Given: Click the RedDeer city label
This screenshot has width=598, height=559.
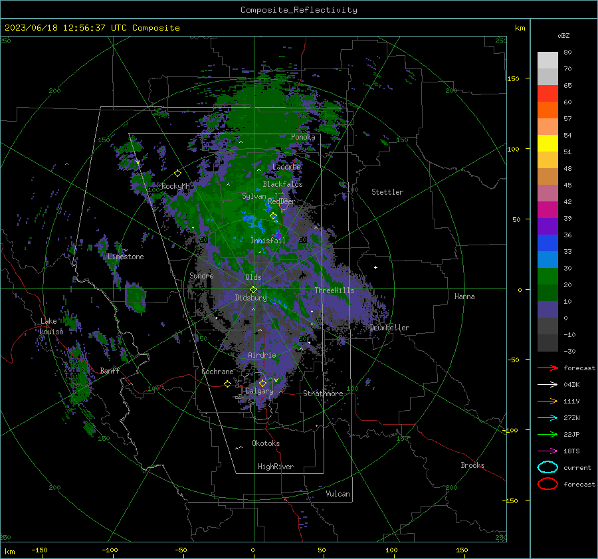Looking at the screenshot, I should coord(282,201).
